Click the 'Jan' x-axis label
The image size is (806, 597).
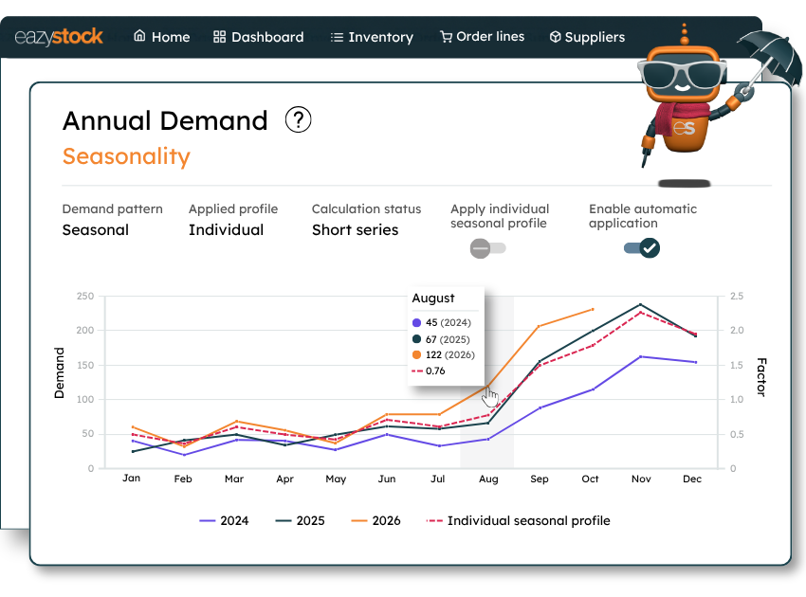(132, 478)
